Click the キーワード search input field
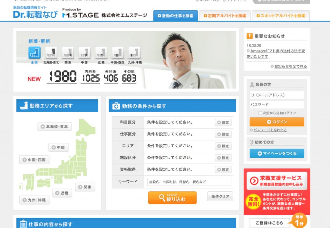330x228 pixels. [x=189, y=182]
